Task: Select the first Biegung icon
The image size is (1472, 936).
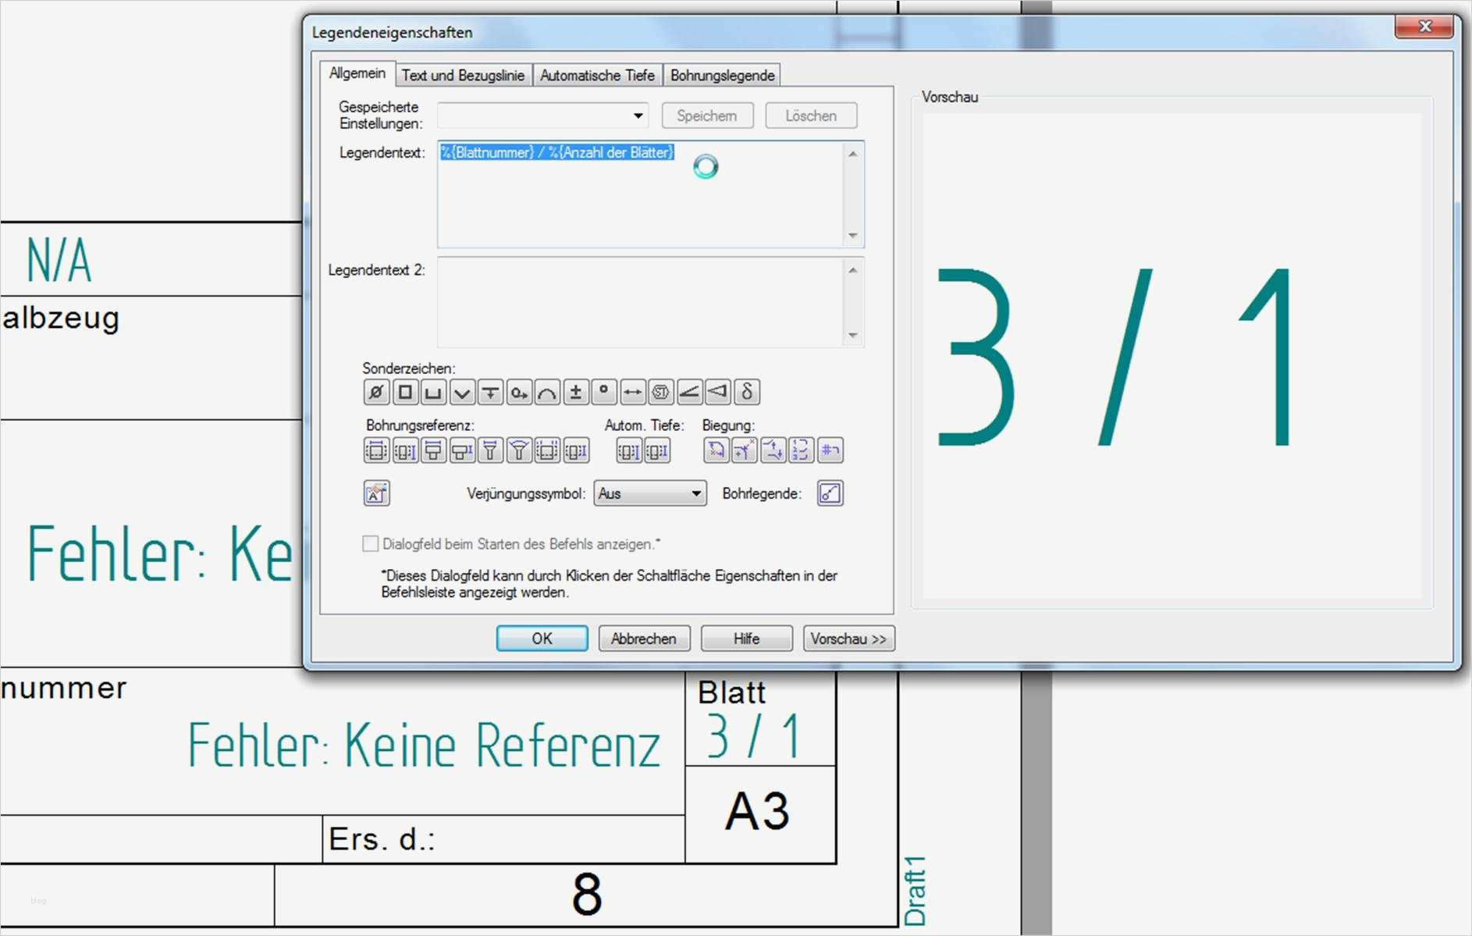Action: pos(716,450)
